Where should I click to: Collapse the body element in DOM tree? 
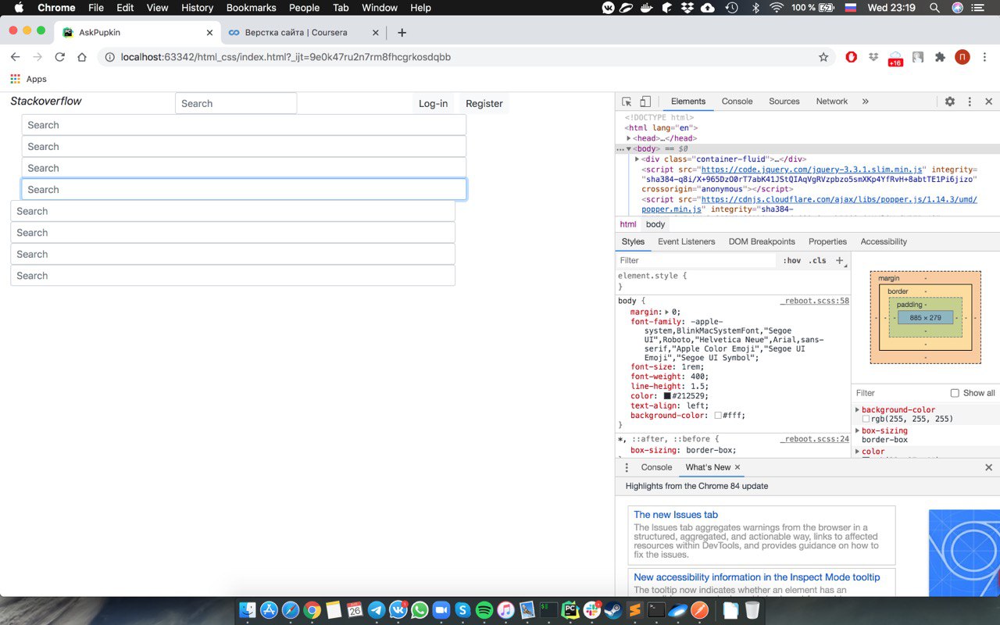(x=629, y=148)
